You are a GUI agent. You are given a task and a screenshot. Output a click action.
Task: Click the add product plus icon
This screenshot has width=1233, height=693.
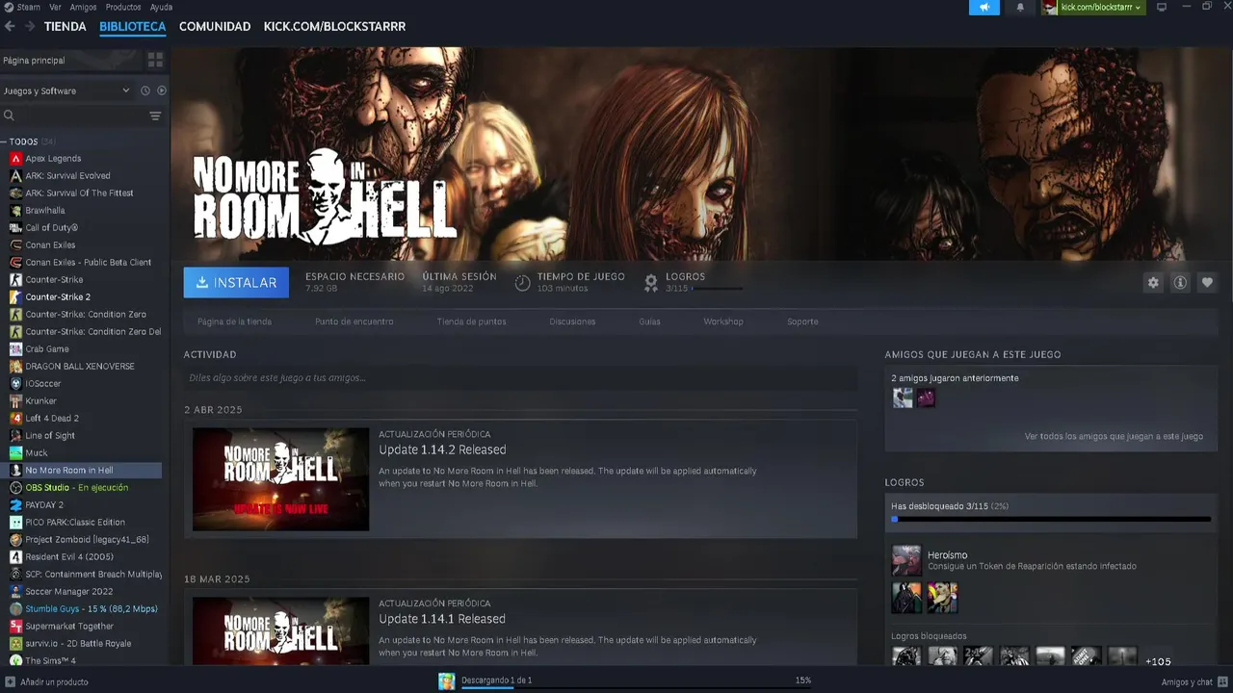tap(10, 681)
